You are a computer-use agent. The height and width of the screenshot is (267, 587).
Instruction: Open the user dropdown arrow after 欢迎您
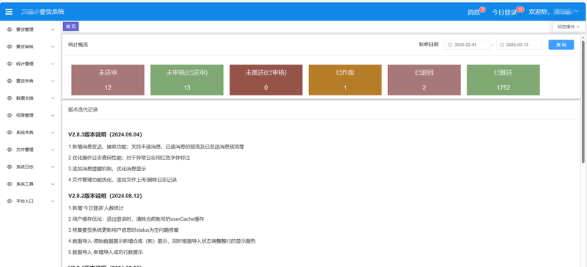point(576,11)
